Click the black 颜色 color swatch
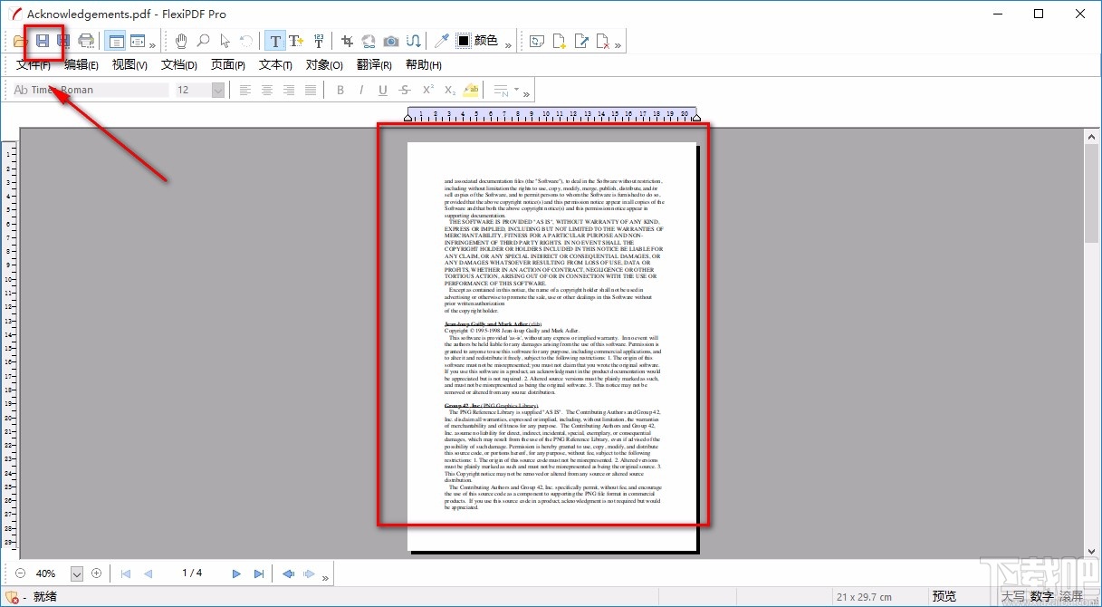Image resolution: width=1102 pixels, height=607 pixels. [x=464, y=41]
